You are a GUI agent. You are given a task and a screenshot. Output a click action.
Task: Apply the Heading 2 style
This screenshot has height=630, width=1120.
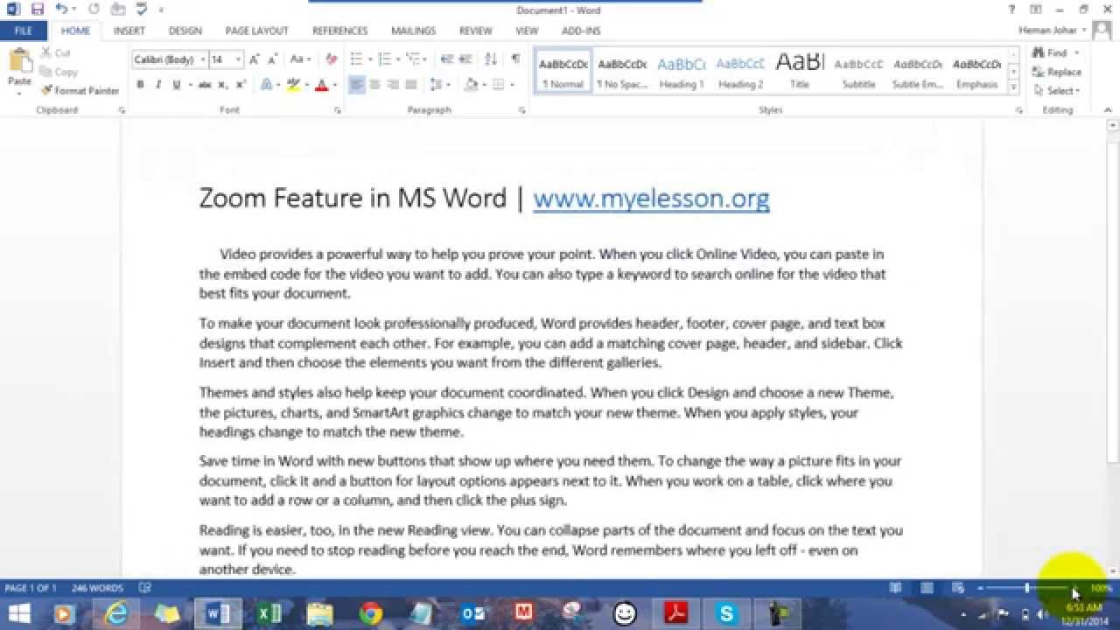(x=741, y=72)
